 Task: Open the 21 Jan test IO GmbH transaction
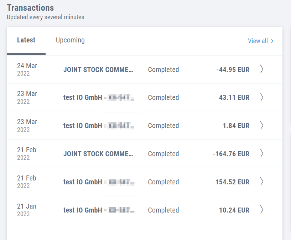pos(83,210)
